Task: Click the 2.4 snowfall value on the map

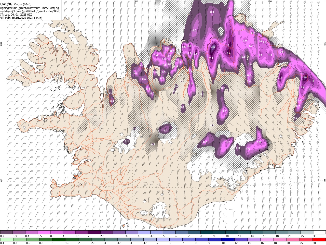Action: [228, 53]
